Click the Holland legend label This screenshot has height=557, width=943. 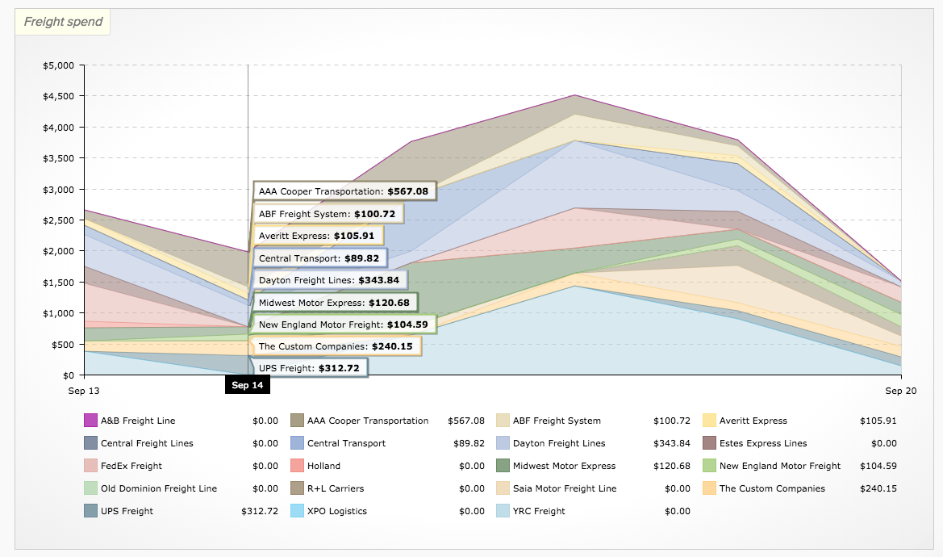coord(323,466)
